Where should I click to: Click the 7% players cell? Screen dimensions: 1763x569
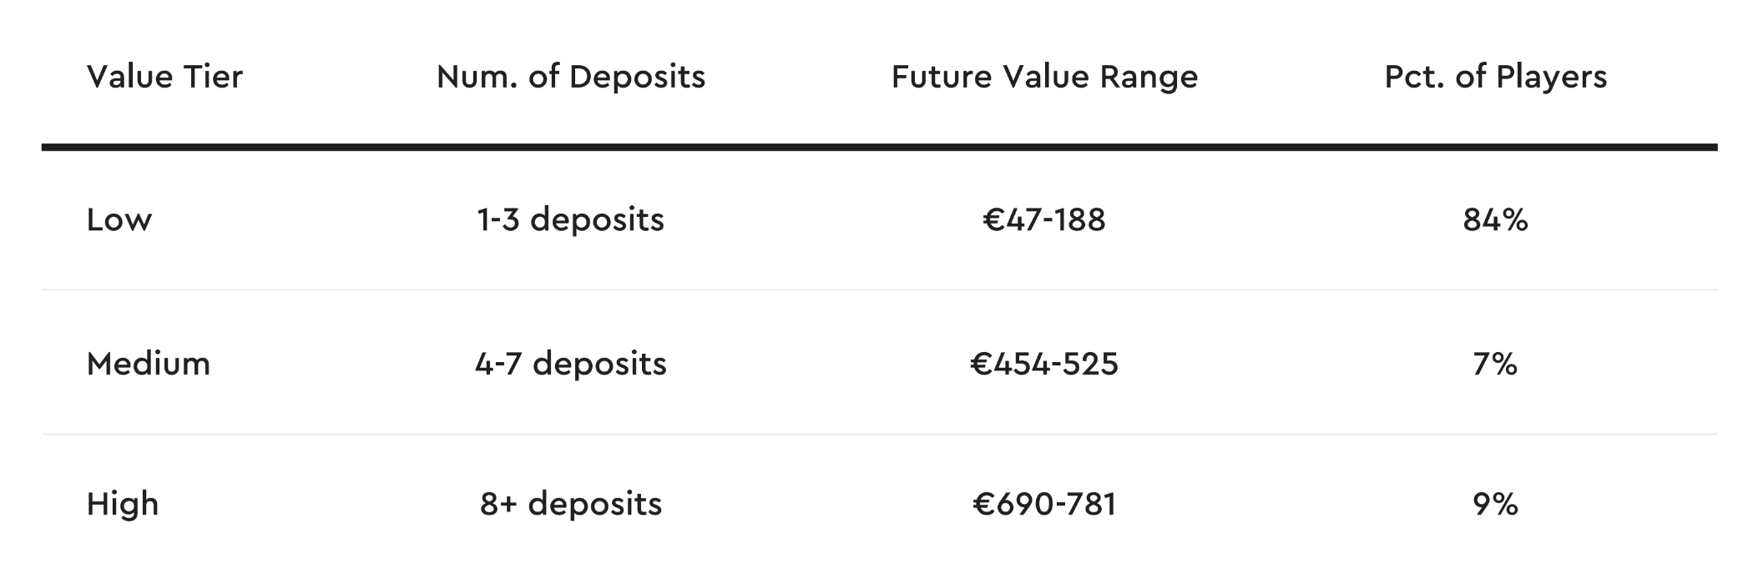click(1495, 364)
